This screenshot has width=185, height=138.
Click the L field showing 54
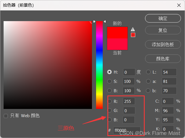tap(169, 72)
